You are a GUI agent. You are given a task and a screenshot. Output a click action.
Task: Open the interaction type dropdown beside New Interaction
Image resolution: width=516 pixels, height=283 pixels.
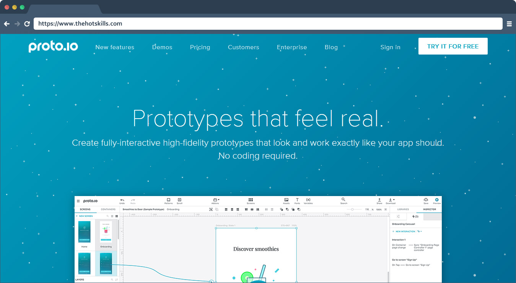[420, 231]
